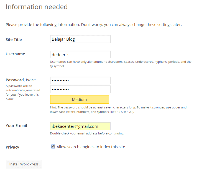
Task: Click the 'Please provide the following information' paragraph
Action: coord(94,25)
